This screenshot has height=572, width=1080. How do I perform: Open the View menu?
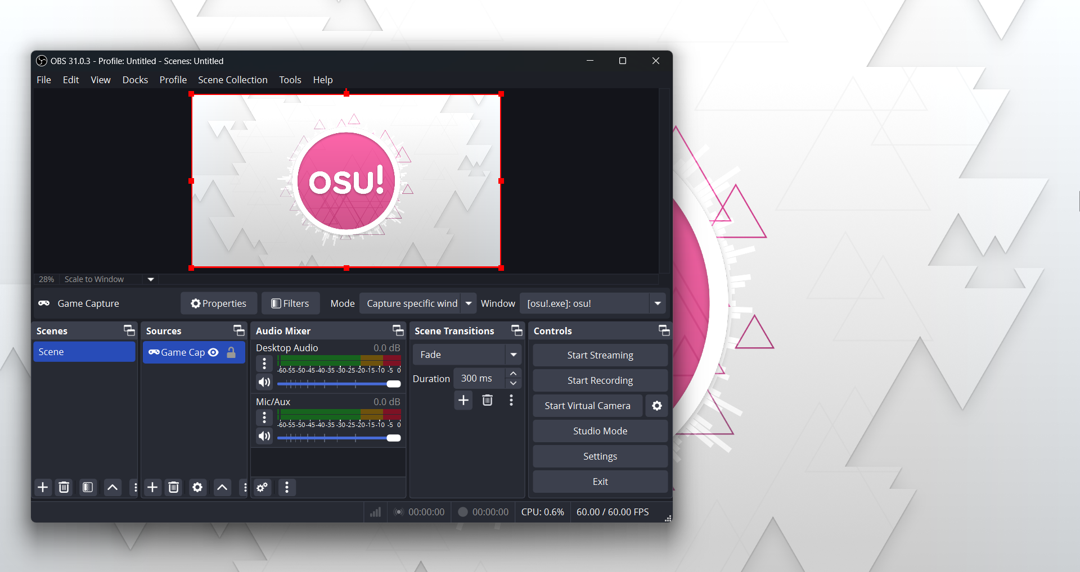[101, 80]
